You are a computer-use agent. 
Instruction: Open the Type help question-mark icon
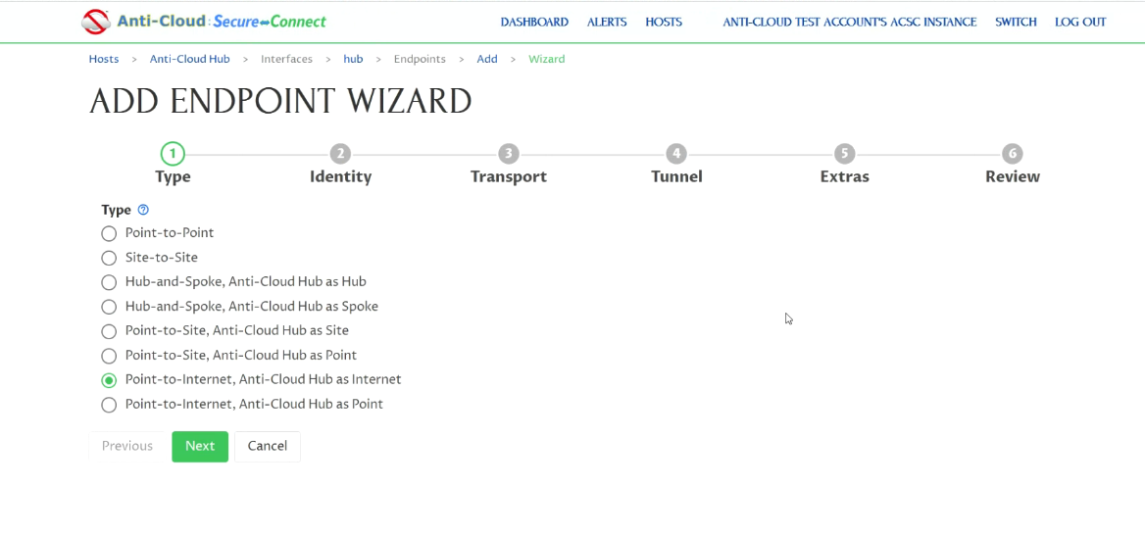click(143, 211)
